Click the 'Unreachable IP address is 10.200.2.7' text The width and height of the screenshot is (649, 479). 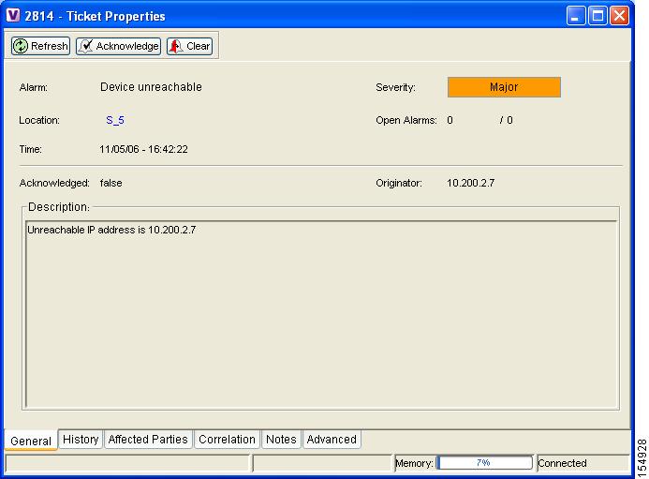click(111, 230)
